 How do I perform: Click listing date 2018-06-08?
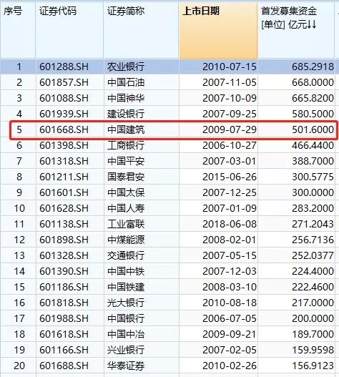tap(230, 224)
